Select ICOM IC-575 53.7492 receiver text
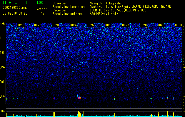The image size is (185, 117). pos(118,10)
